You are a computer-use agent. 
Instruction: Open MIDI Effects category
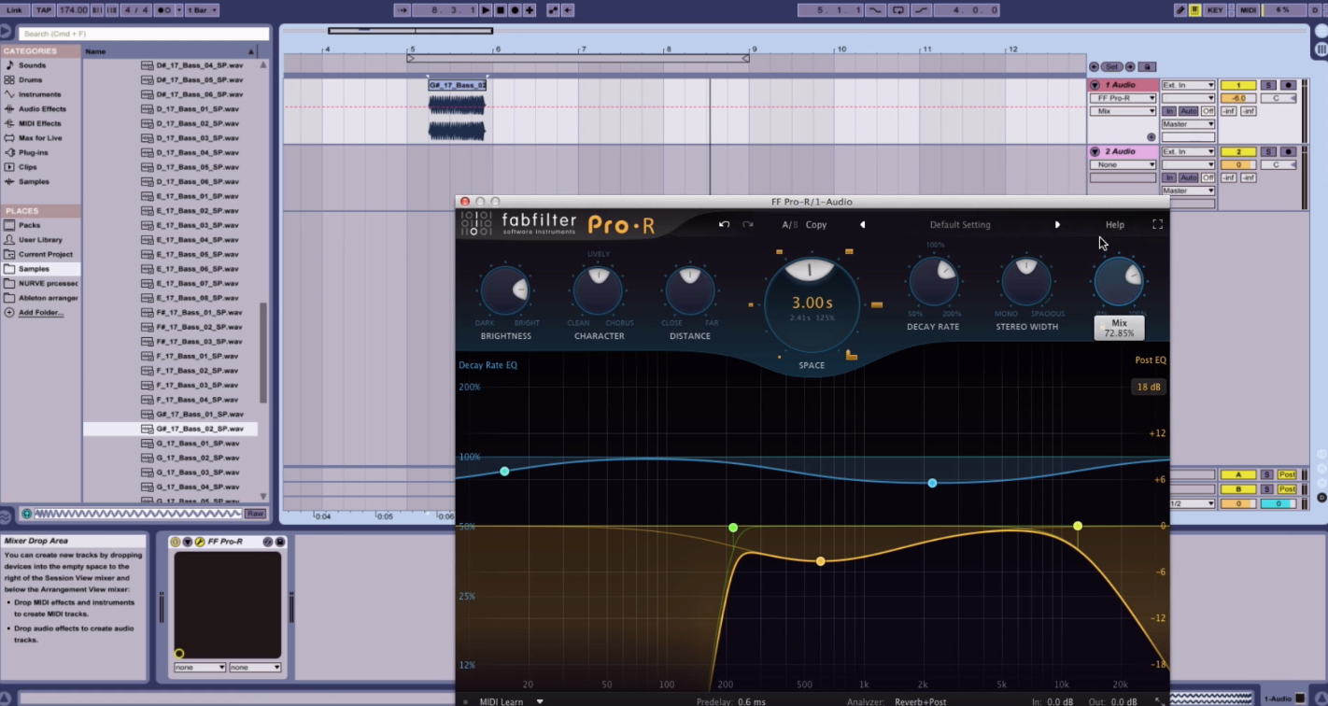point(39,123)
